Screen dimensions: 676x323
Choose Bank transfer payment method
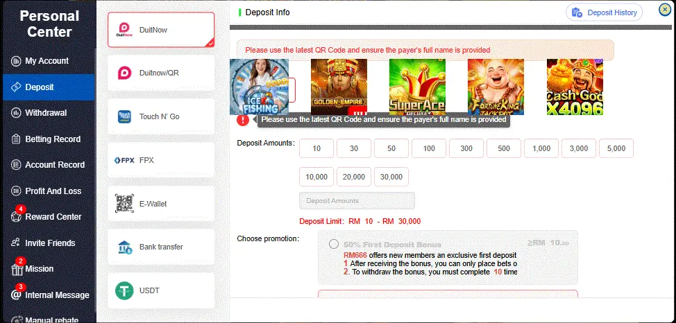[161, 247]
